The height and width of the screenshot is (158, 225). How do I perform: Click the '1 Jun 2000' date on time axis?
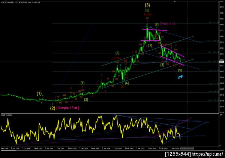pyautogui.click(x=49, y=148)
